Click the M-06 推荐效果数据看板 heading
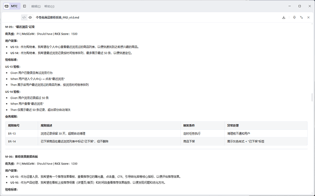Viewport: 315px width, 196px height. pos(21,156)
